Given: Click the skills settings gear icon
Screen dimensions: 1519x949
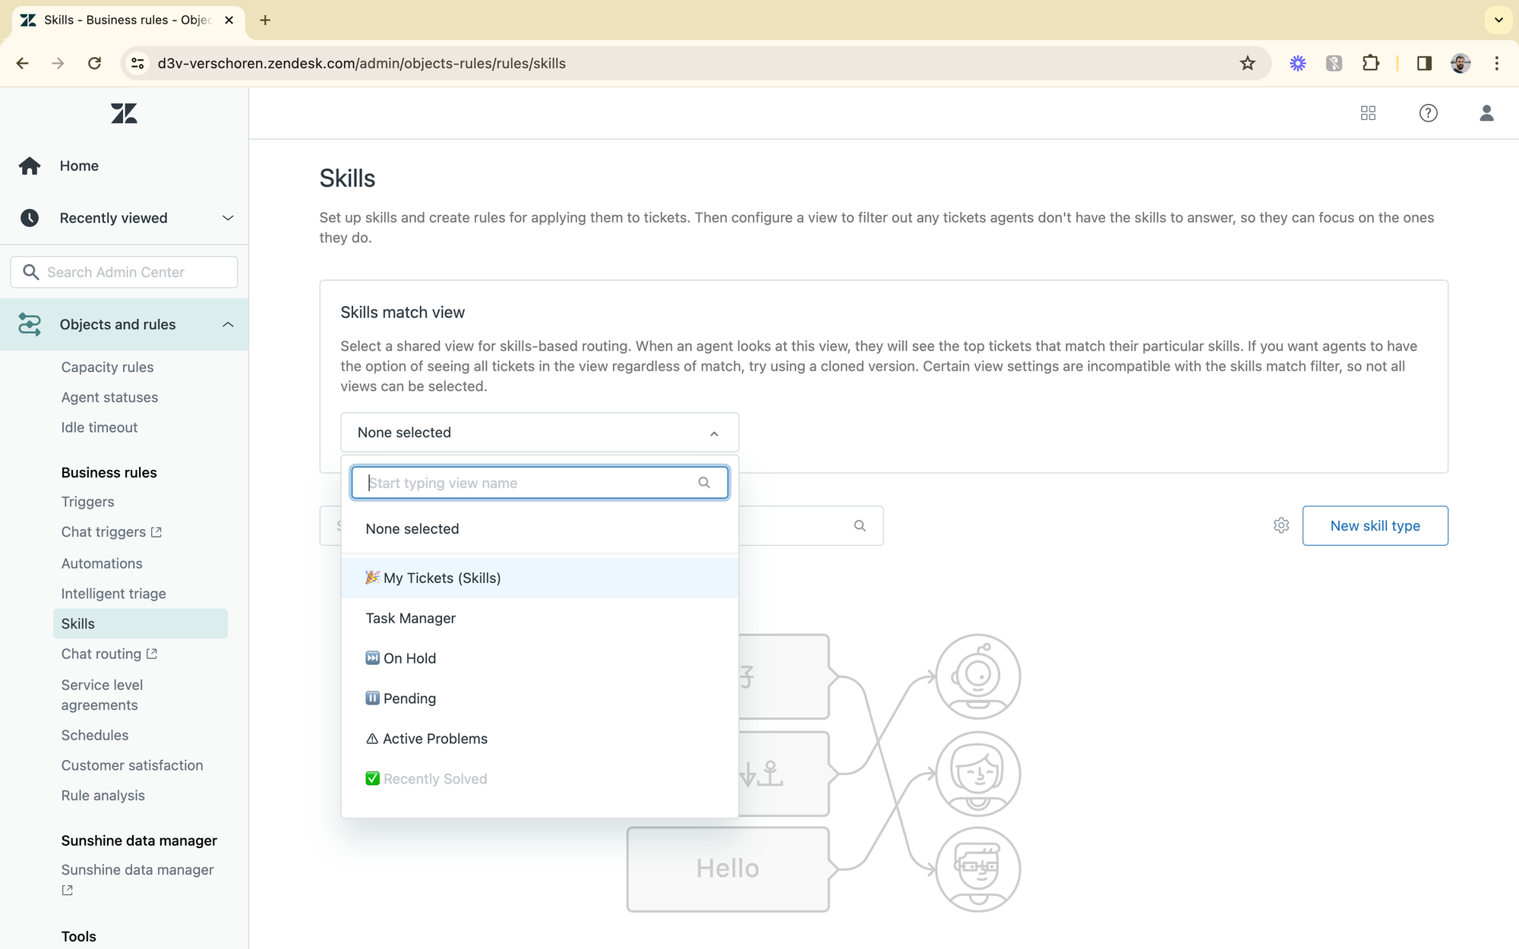Looking at the screenshot, I should pyautogui.click(x=1281, y=525).
